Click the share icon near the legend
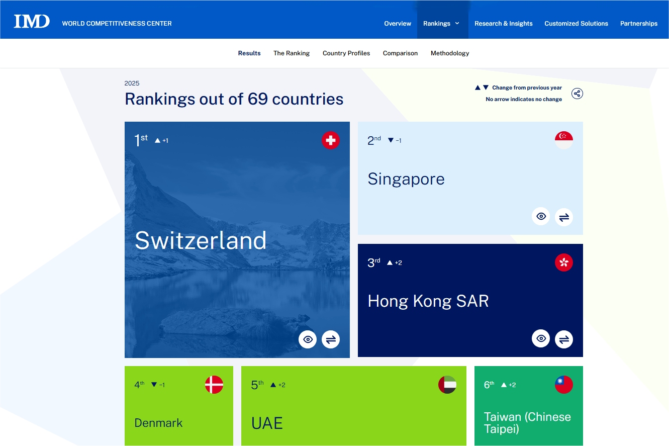The image size is (669, 446). tap(577, 94)
